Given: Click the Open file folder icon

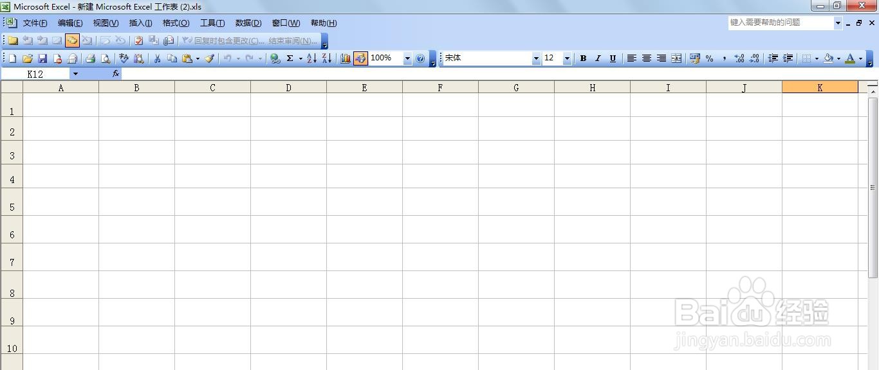Looking at the screenshot, I should [28, 58].
